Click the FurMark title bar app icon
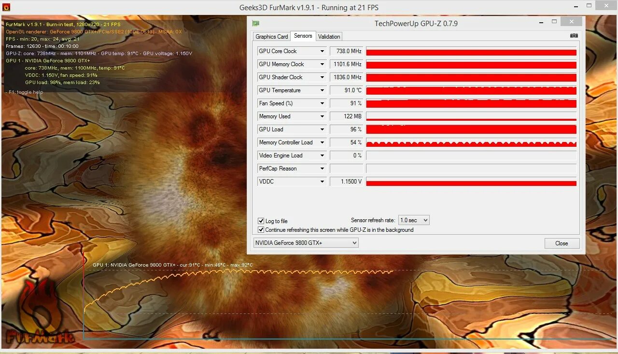 6,7
